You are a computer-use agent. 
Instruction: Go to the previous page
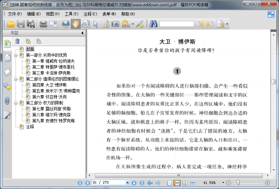88,183
